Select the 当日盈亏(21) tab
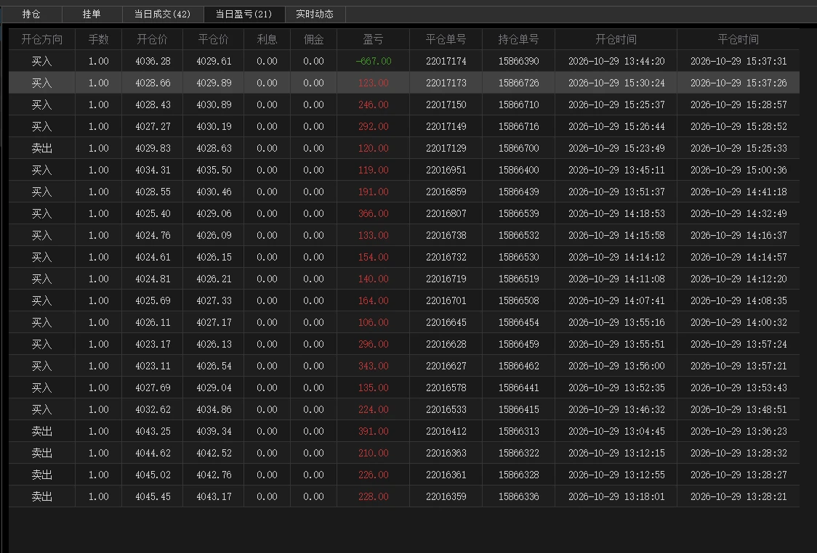This screenshot has width=817, height=553. (x=244, y=14)
